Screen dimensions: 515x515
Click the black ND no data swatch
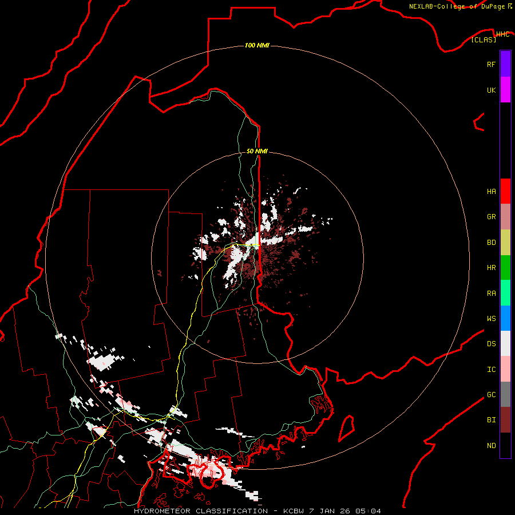(x=505, y=445)
